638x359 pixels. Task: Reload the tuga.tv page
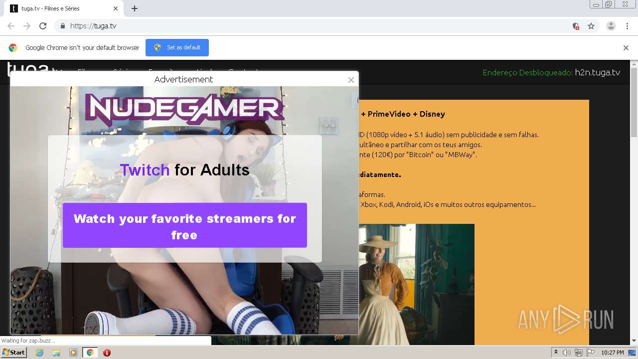pos(43,26)
